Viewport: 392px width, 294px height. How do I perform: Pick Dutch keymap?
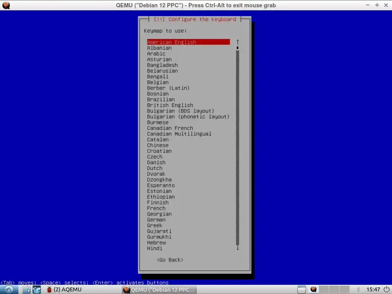tap(155, 168)
